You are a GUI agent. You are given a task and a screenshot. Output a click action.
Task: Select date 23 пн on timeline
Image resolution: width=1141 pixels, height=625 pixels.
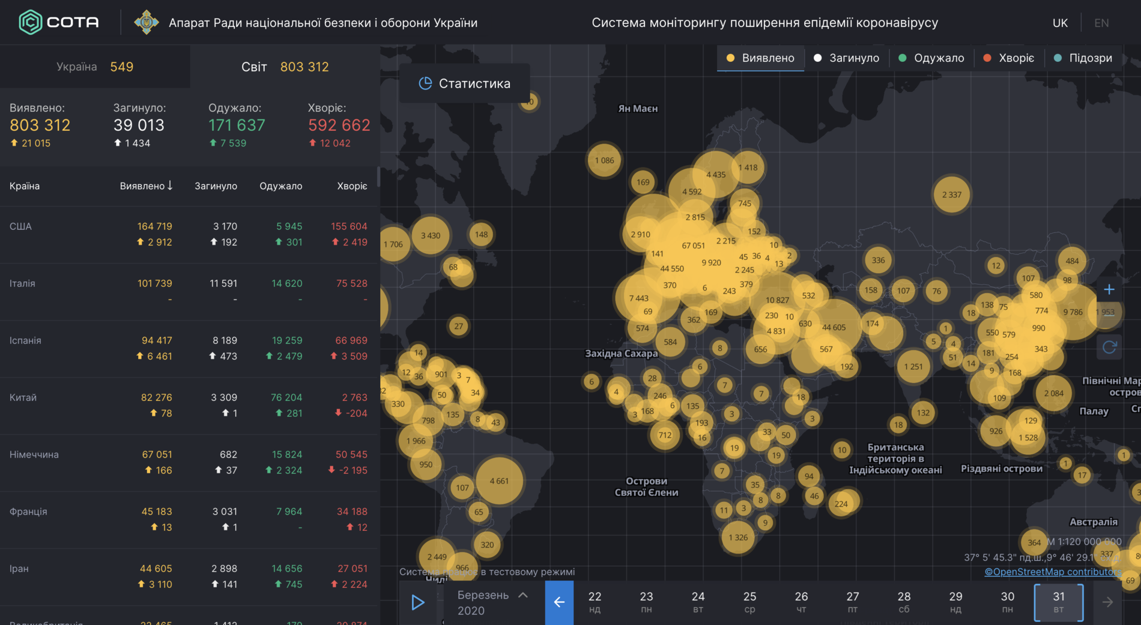[x=646, y=602]
